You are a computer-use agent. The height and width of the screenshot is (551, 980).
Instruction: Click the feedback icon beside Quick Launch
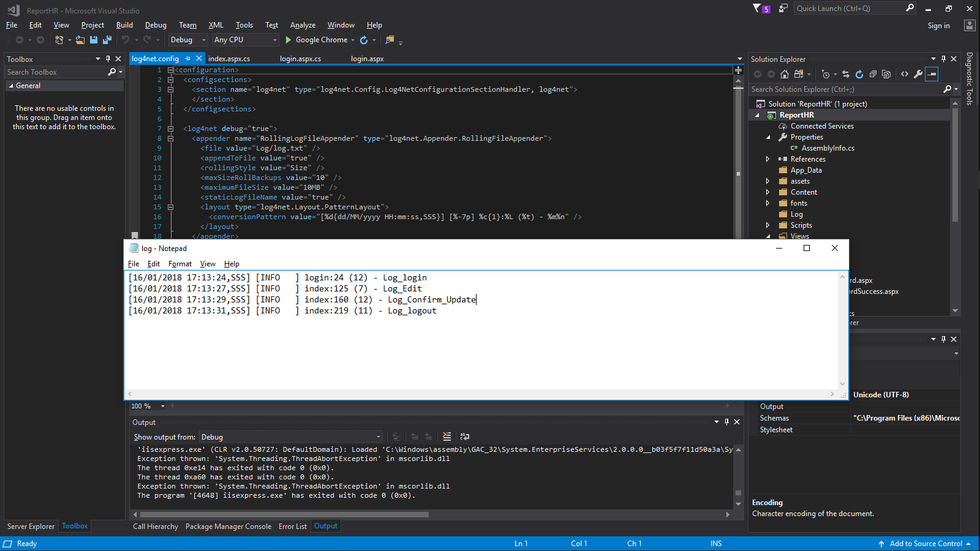[783, 8]
